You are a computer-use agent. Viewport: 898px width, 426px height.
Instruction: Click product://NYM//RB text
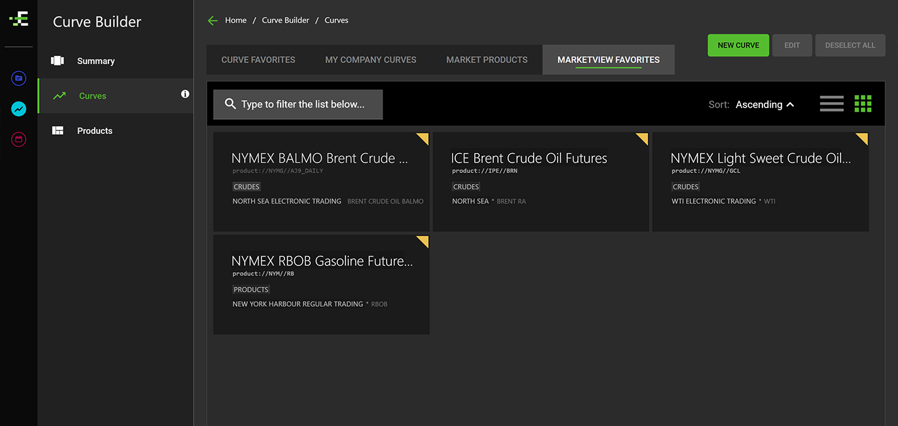tap(264, 273)
